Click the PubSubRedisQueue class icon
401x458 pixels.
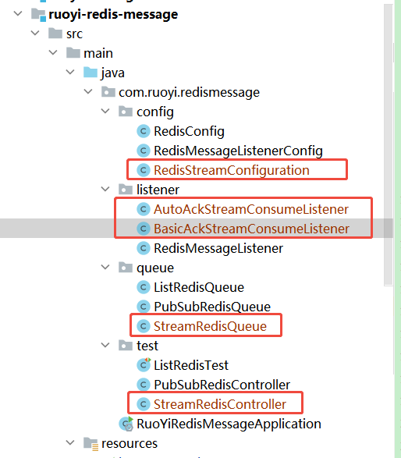[144, 307]
